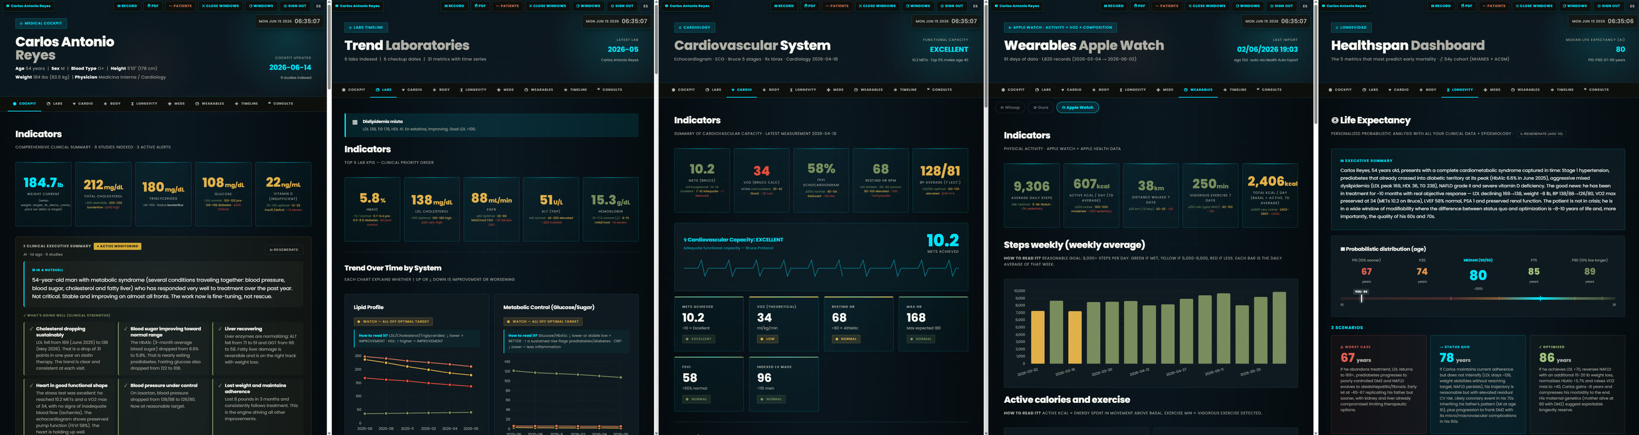
Task: Click the 212 mg/dL total cholesterol card
Action: click(x=104, y=194)
